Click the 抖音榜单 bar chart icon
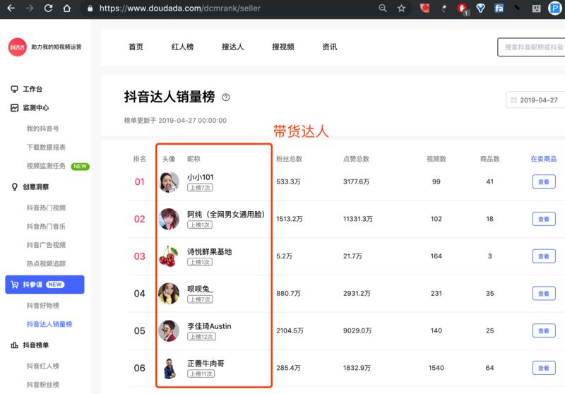Screen dimensions: 565x394 pyautogui.click(x=14, y=345)
